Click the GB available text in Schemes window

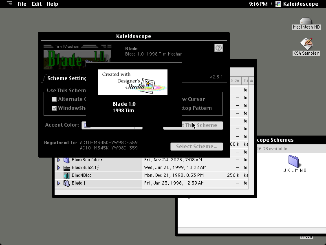[272, 149]
